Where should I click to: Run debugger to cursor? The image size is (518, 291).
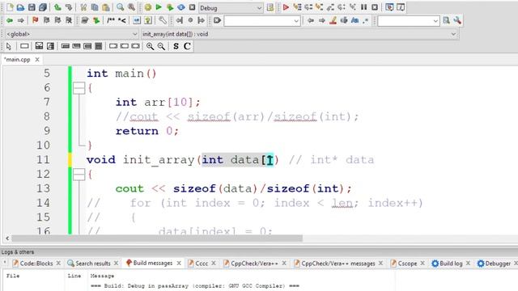pyautogui.click(x=297, y=7)
